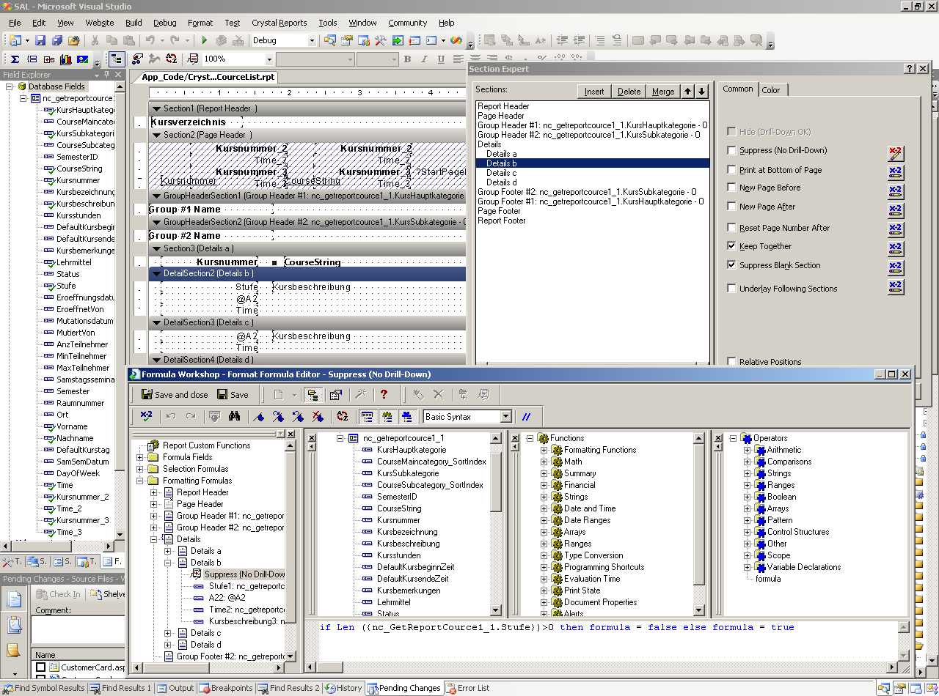Toggle the Underlay Following Sections checkbox

point(731,289)
